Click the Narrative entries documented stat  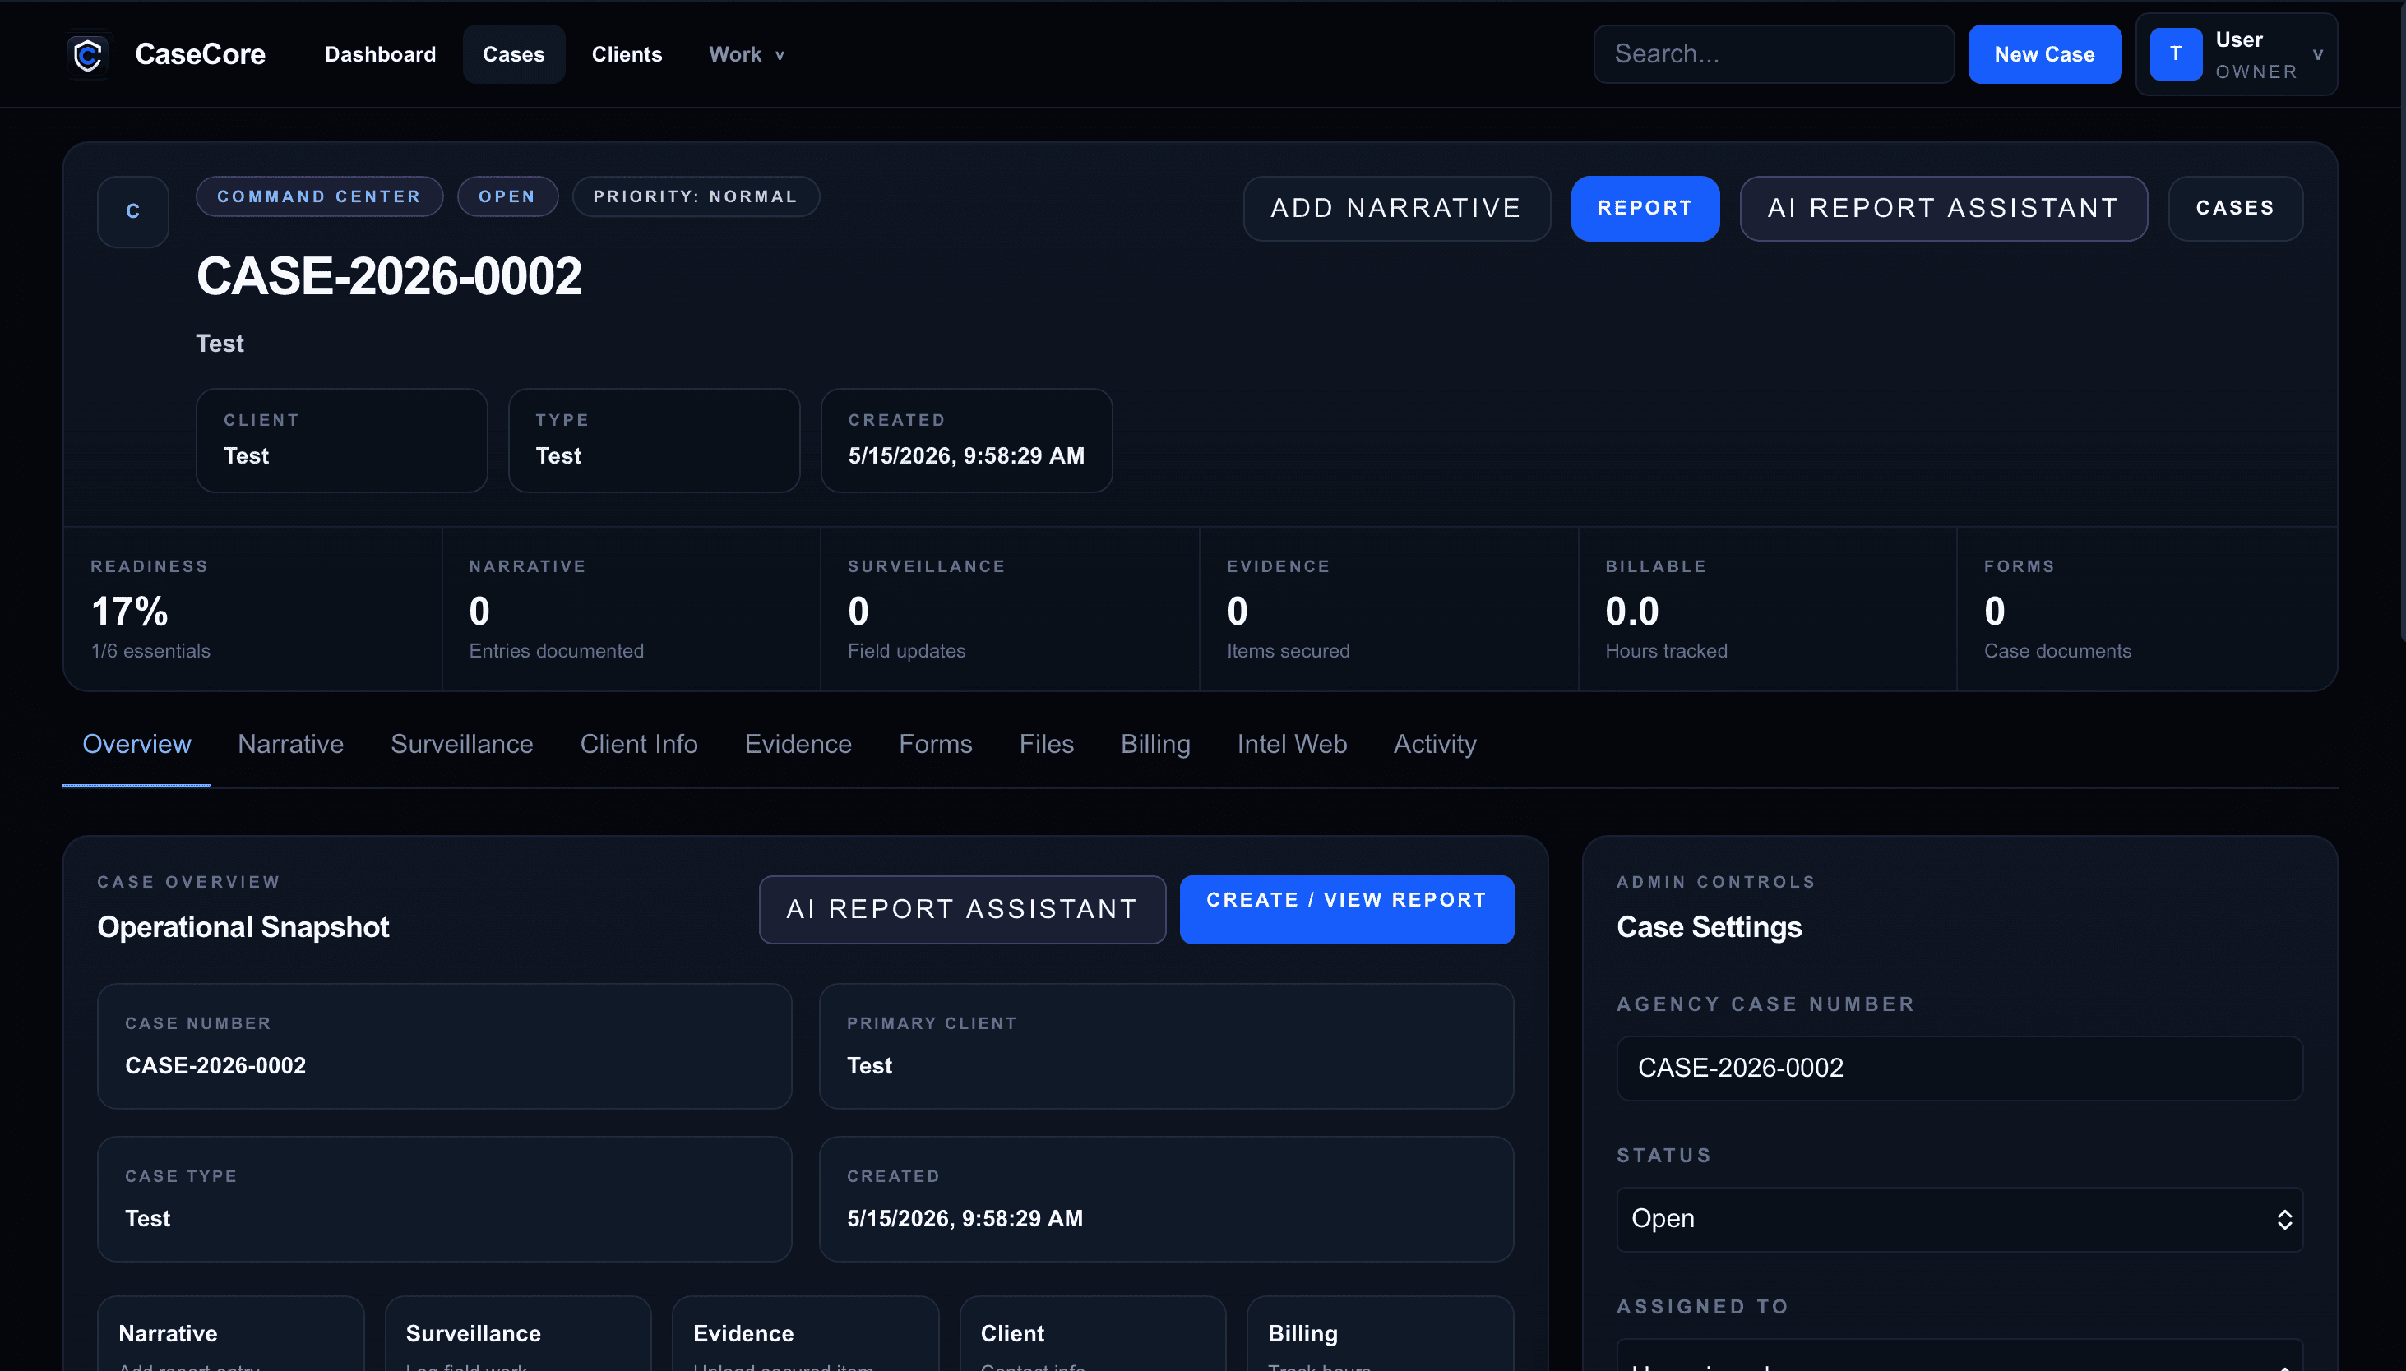[632, 608]
